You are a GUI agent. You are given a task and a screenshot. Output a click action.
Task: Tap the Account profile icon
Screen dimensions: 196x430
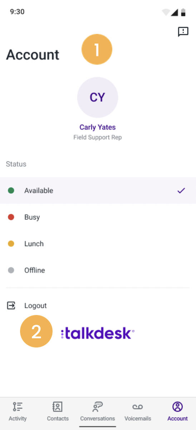pos(177,407)
